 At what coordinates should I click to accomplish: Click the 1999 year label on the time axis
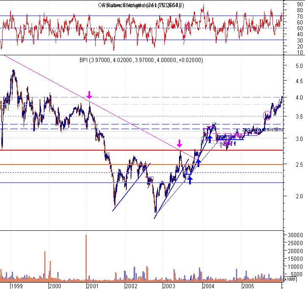[x=17, y=286]
